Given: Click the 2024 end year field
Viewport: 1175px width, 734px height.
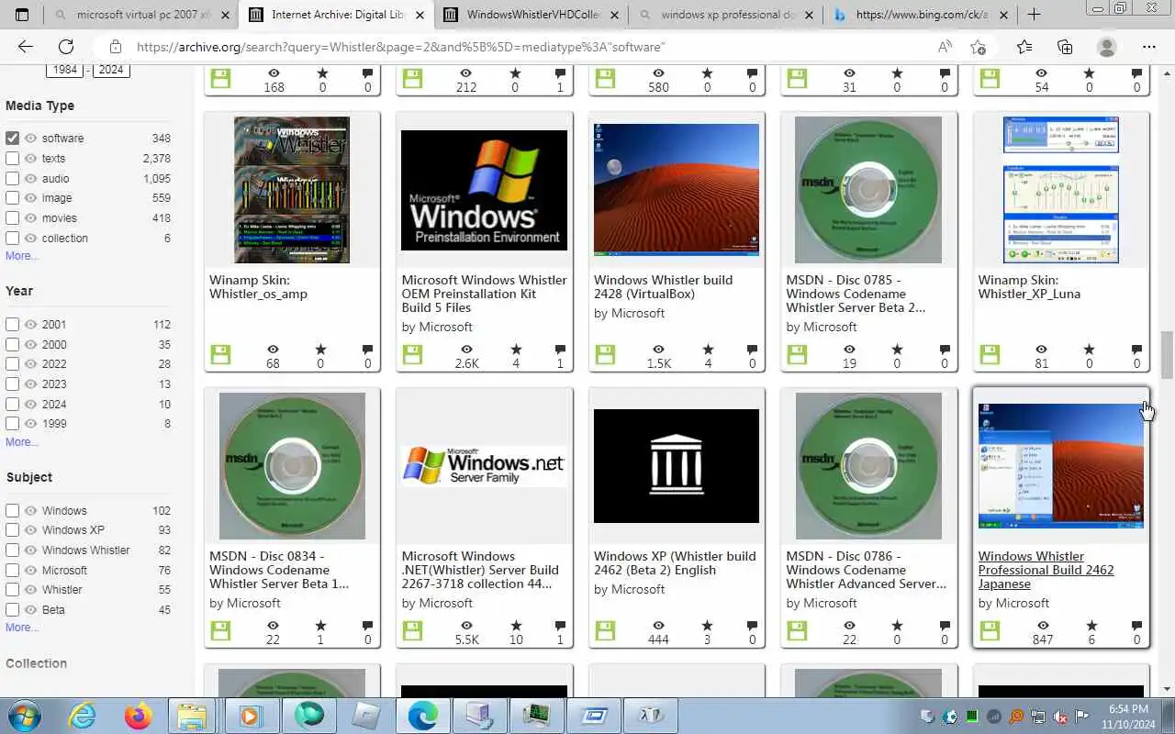Looking at the screenshot, I should click(x=111, y=70).
